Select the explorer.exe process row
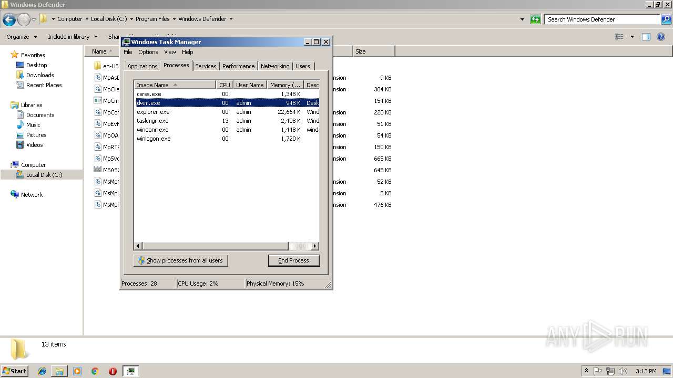Image resolution: width=673 pixels, height=378 pixels. (x=227, y=112)
